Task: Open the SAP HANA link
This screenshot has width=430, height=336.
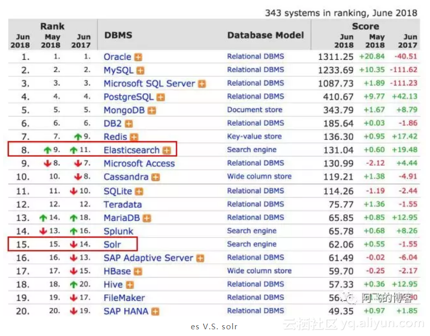Action: (126, 311)
